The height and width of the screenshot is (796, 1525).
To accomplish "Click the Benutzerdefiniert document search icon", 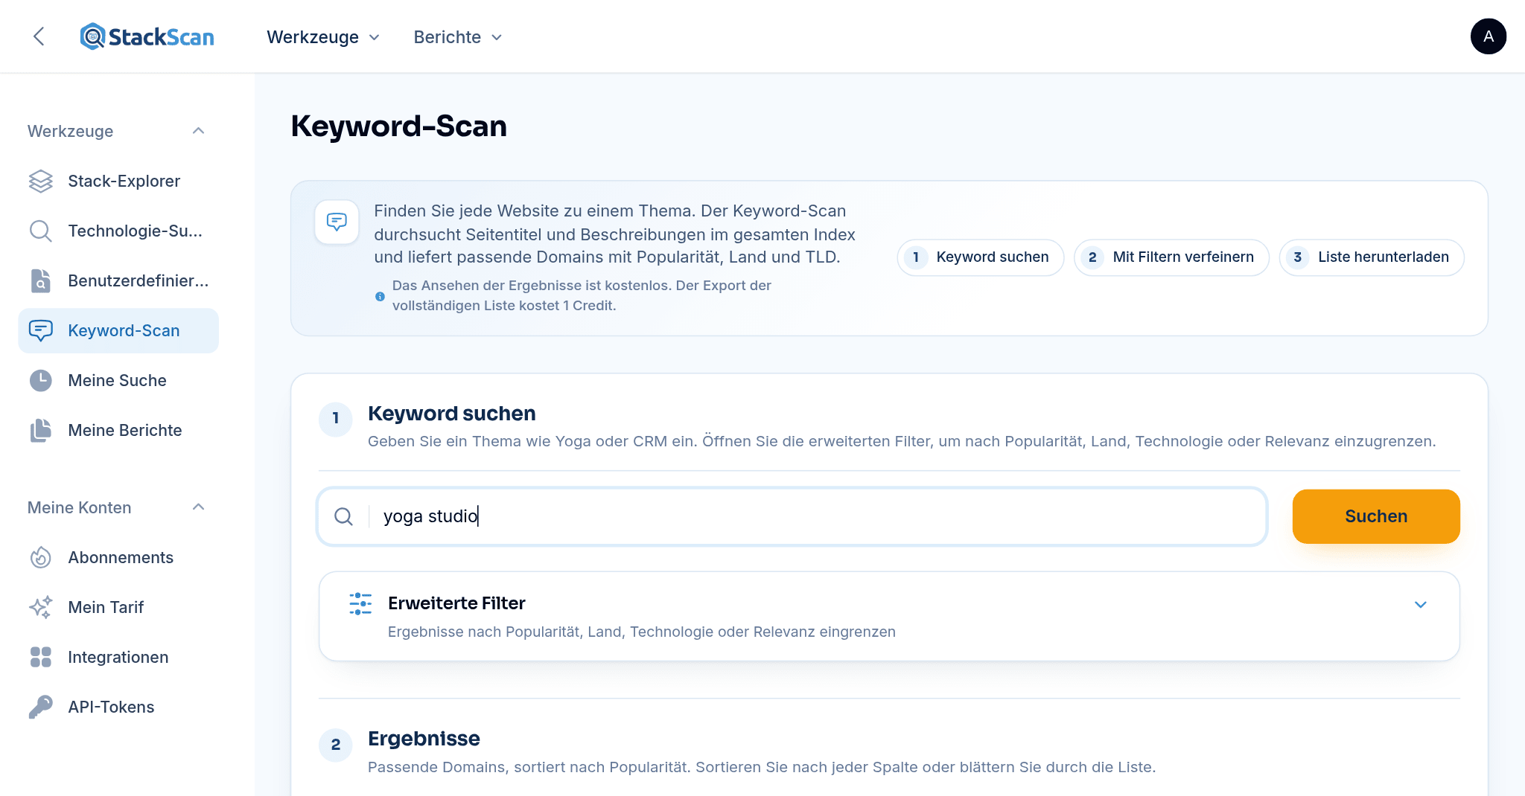I will [x=41, y=280].
